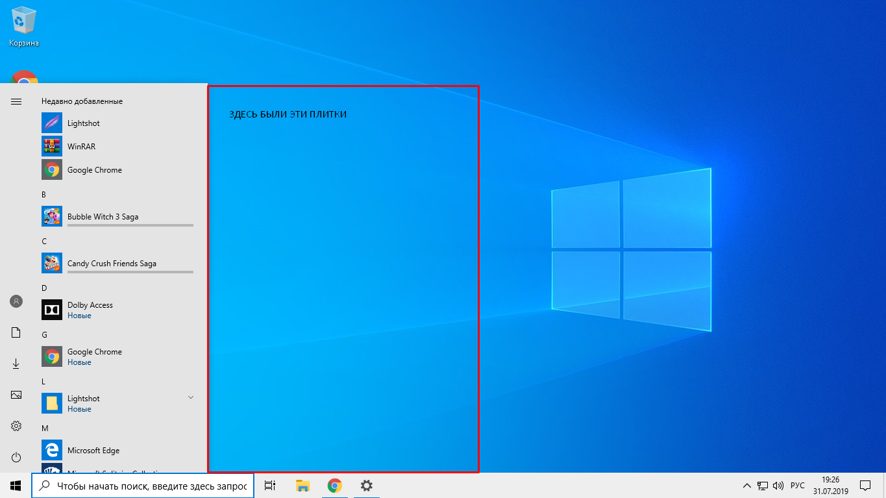Screen dimensions: 886x498
Task: Open Task View on the taskbar
Action: pos(270,486)
